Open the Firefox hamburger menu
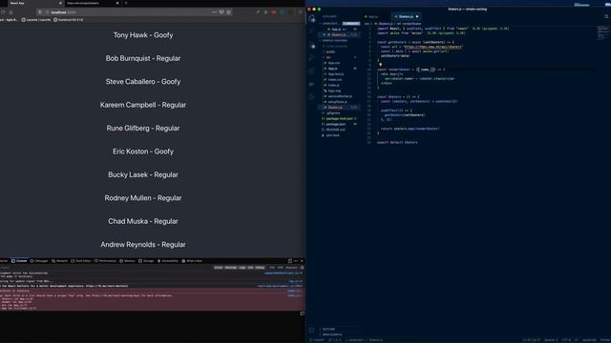 click(300, 12)
